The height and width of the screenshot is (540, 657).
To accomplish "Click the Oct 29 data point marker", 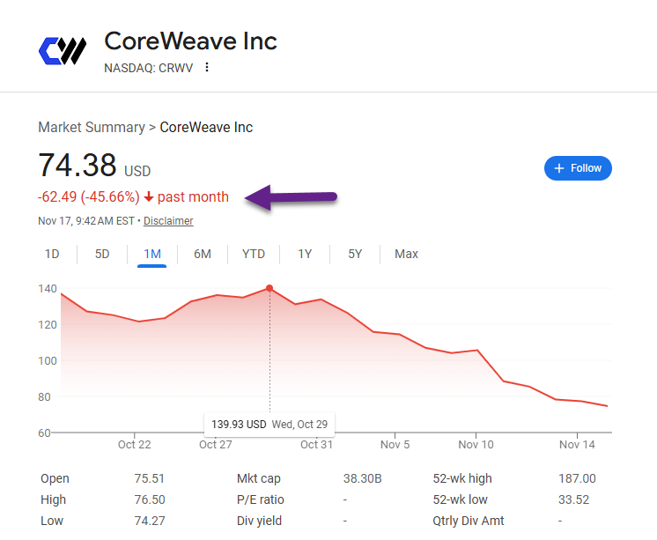I will [x=269, y=288].
